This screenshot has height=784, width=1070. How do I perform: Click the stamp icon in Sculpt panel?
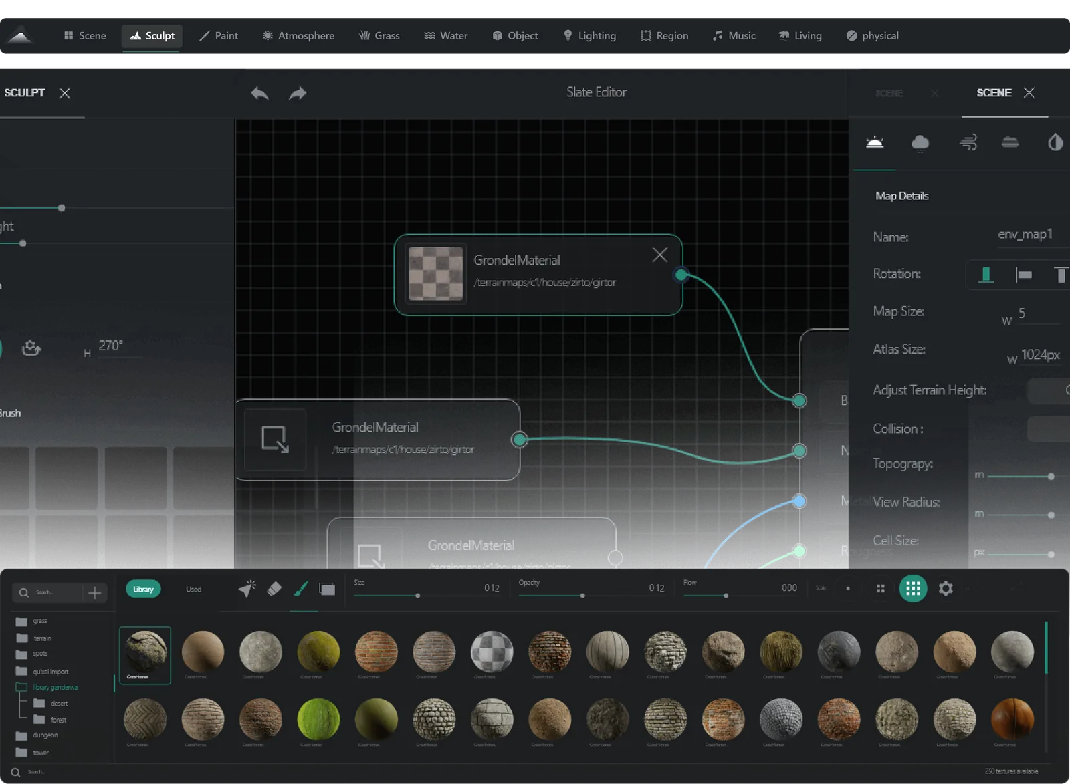click(31, 348)
